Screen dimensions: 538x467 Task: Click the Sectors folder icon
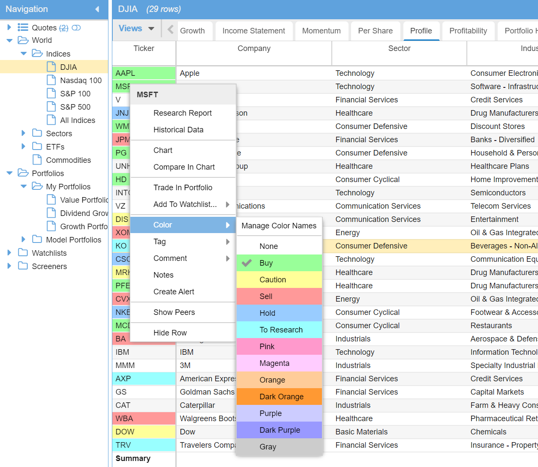pyautogui.click(x=37, y=133)
